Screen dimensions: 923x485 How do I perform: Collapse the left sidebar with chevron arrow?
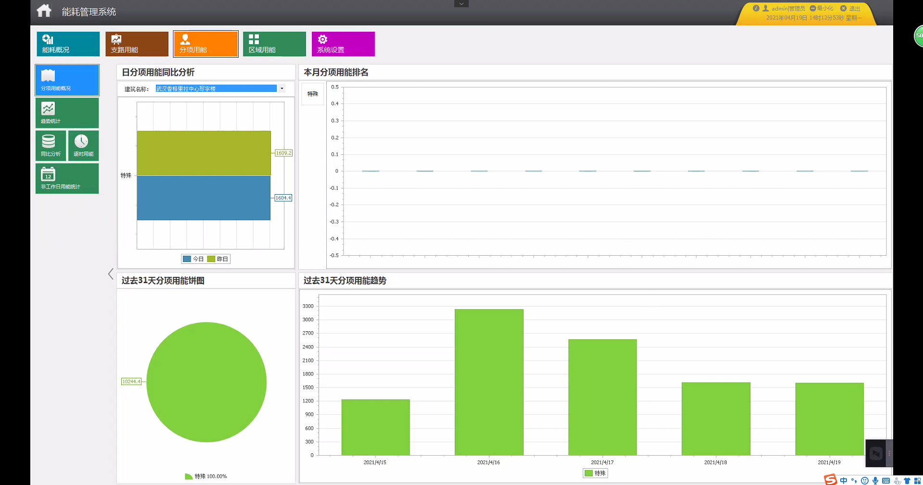pos(111,274)
